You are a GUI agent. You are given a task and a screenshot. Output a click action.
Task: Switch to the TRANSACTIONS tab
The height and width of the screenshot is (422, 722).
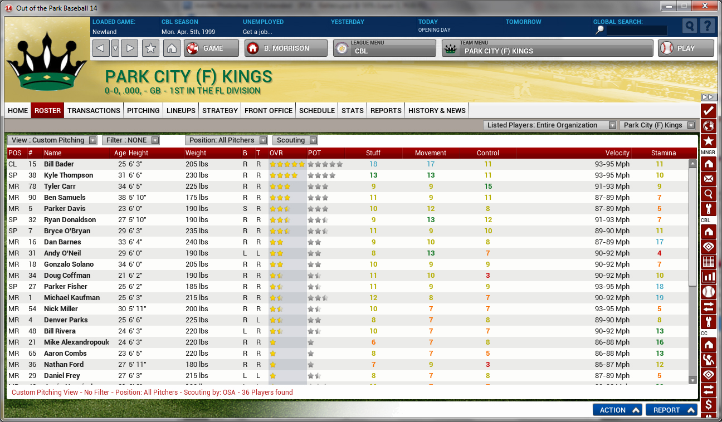(x=94, y=110)
